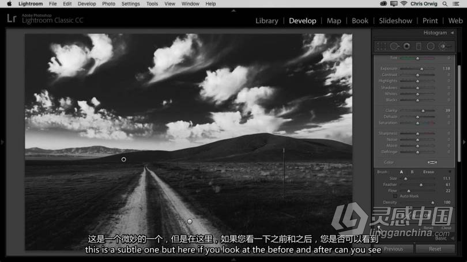Screen dimensions: 467x262
Task: Switch to the Slideshow module
Action: point(396,21)
